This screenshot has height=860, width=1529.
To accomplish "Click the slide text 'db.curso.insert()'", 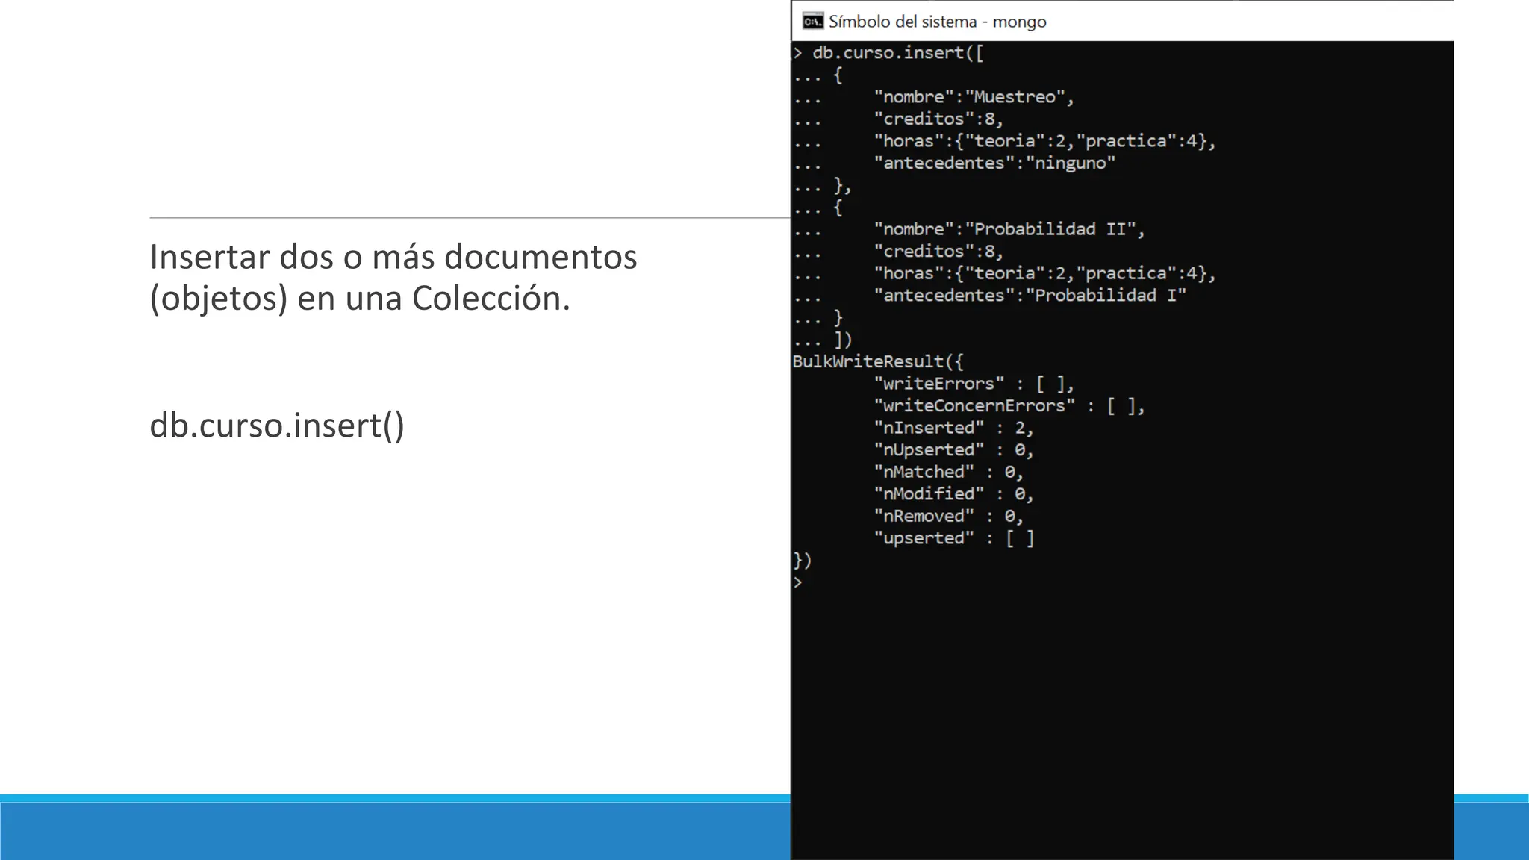I will pyautogui.click(x=277, y=426).
